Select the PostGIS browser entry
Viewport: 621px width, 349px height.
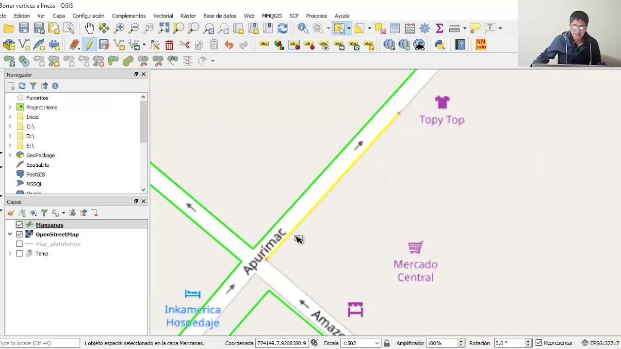(35, 174)
